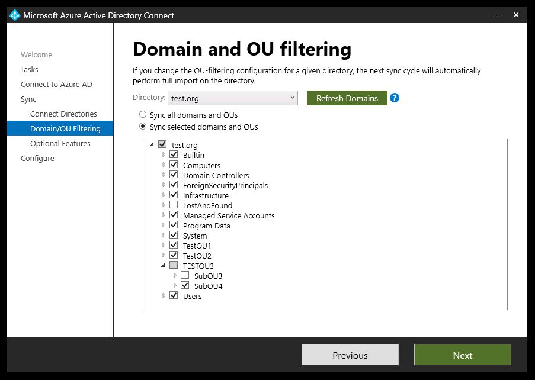This screenshot has height=380, width=535.
Task: Click the Azure AD Connect logo icon
Action: click(15, 15)
